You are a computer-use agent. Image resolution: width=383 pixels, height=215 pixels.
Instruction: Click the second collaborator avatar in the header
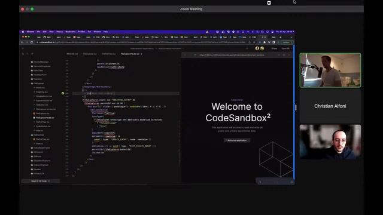click(262, 48)
